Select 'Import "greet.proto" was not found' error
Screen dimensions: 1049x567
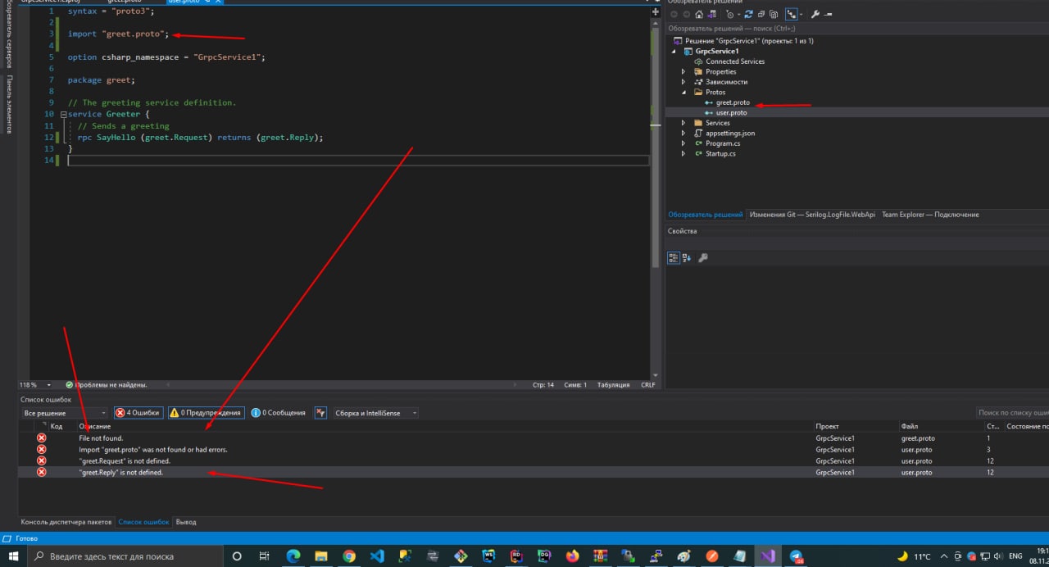point(533,449)
